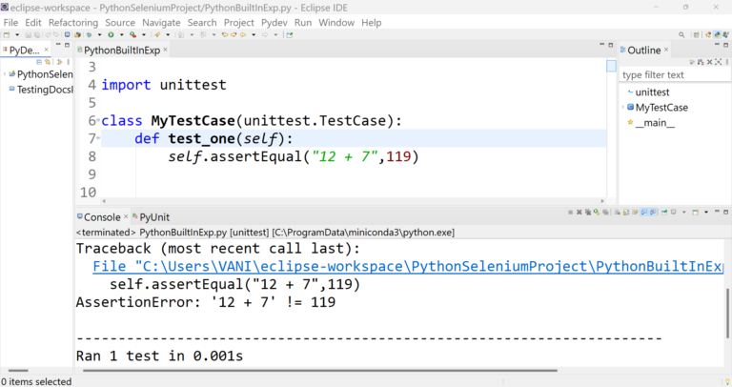Screen dimensions: 732x387
Task: Toggle Show Console on standard output change
Action: 644,212
